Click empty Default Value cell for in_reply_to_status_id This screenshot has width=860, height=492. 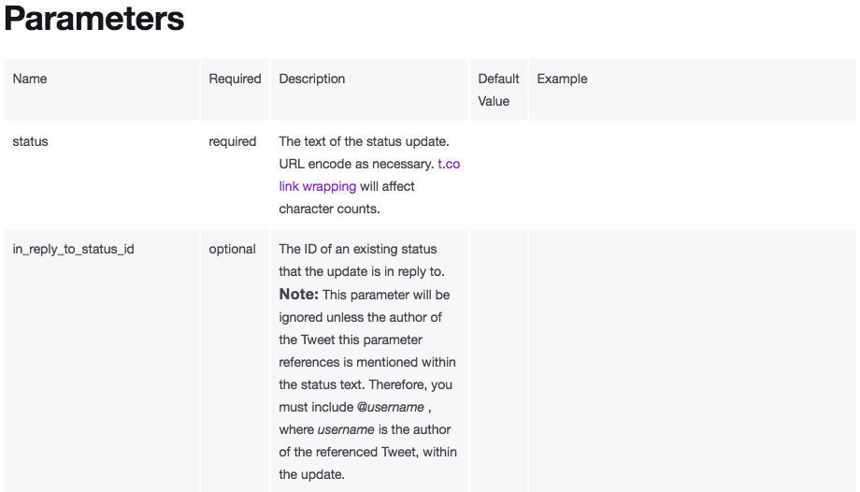pyautogui.click(x=498, y=360)
